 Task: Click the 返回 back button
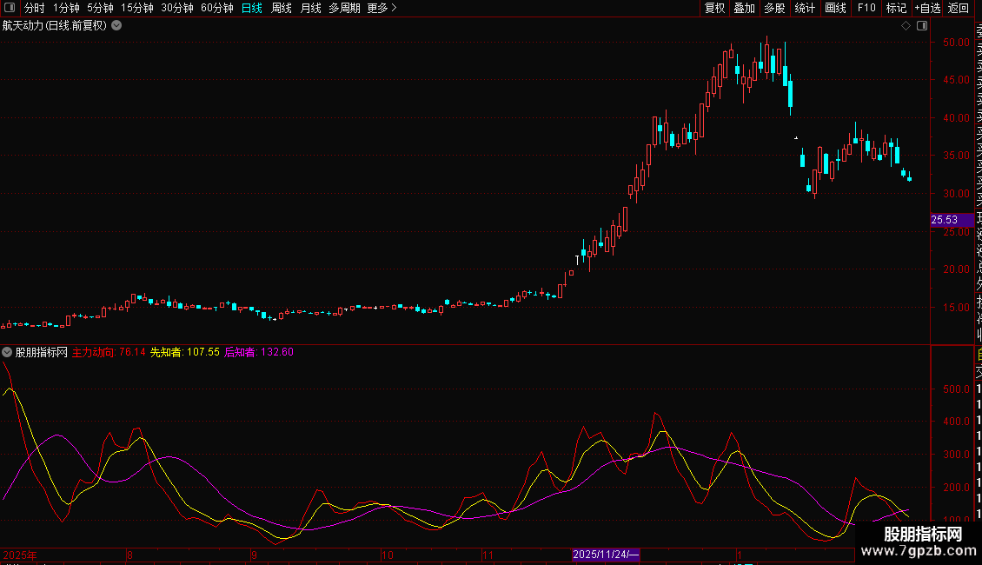(959, 8)
